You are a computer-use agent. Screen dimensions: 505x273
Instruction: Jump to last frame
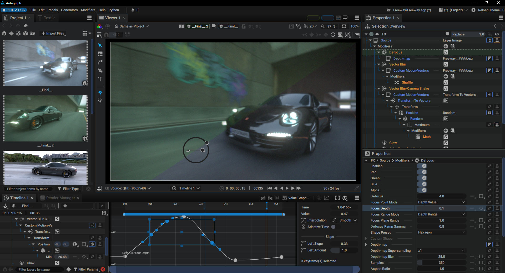(x=299, y=188)
